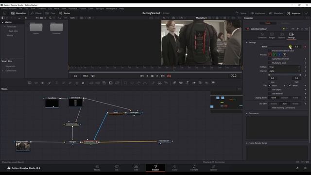Toggle the red channel Process box
Image resolution: width=311 pixels, height=175 pixels.
270,55
